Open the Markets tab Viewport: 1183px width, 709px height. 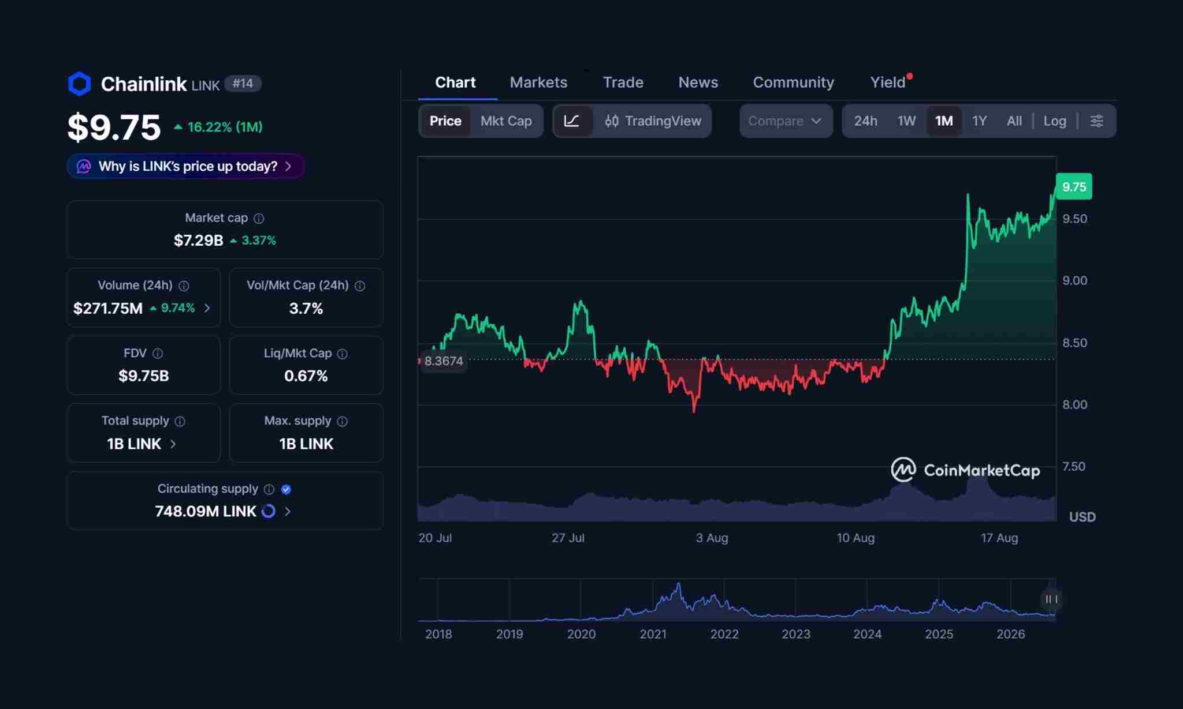pyautogui.click(x=538, y=82)
